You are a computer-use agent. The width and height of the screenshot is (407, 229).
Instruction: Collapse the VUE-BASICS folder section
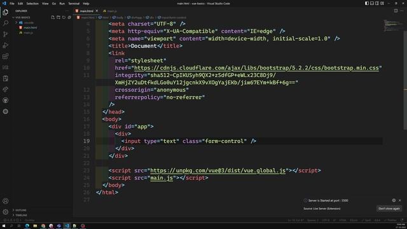(x=23, y=17)
